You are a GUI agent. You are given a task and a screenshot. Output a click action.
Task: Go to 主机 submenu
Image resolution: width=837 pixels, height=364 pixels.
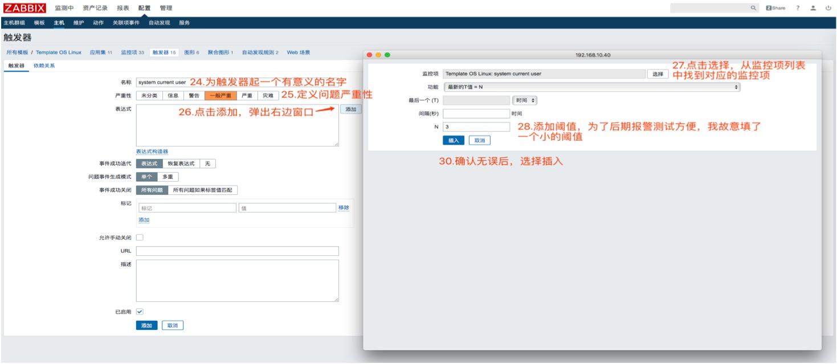(x=59, y=23)
